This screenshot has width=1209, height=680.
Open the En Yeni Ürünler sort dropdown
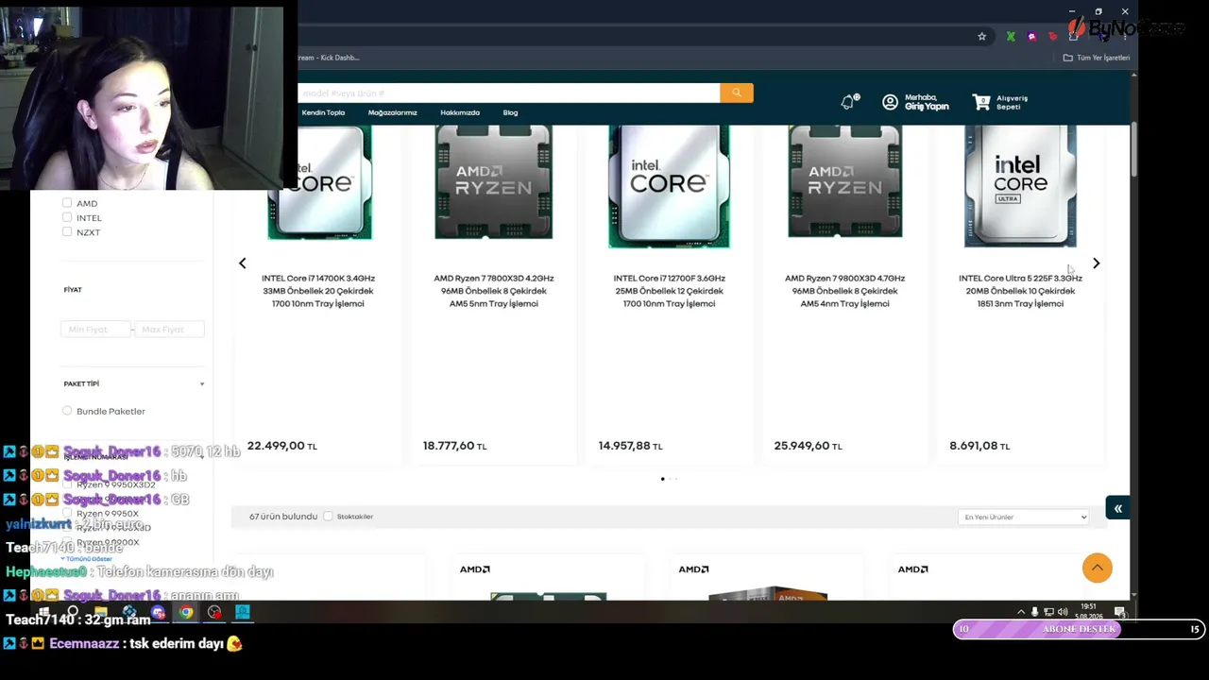tap(1023, 517)
